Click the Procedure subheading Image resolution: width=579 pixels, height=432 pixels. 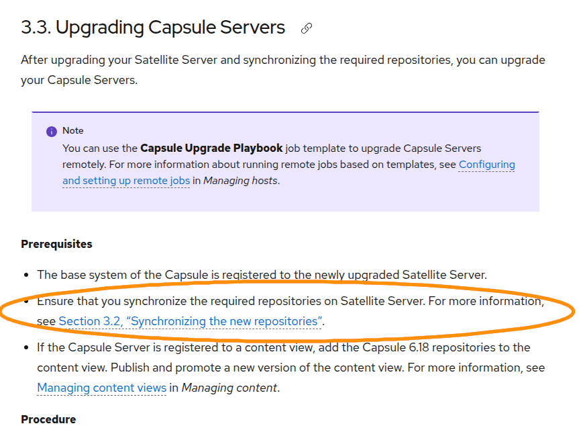(48, 419)
